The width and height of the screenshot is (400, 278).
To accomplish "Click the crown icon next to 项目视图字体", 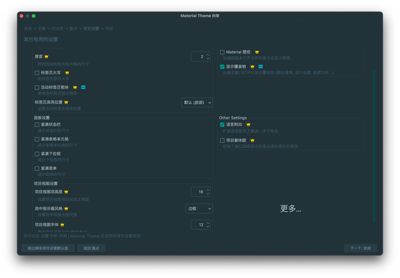I will coord(62,224).
